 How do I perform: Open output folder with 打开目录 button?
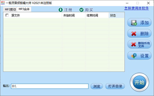pyautogui.click(x=115, y=86)
